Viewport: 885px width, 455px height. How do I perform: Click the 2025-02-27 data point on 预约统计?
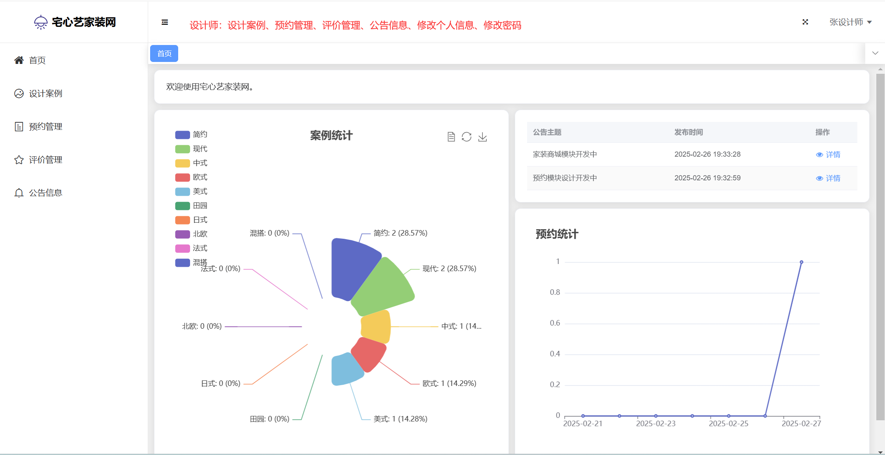(x=801, y=262)
